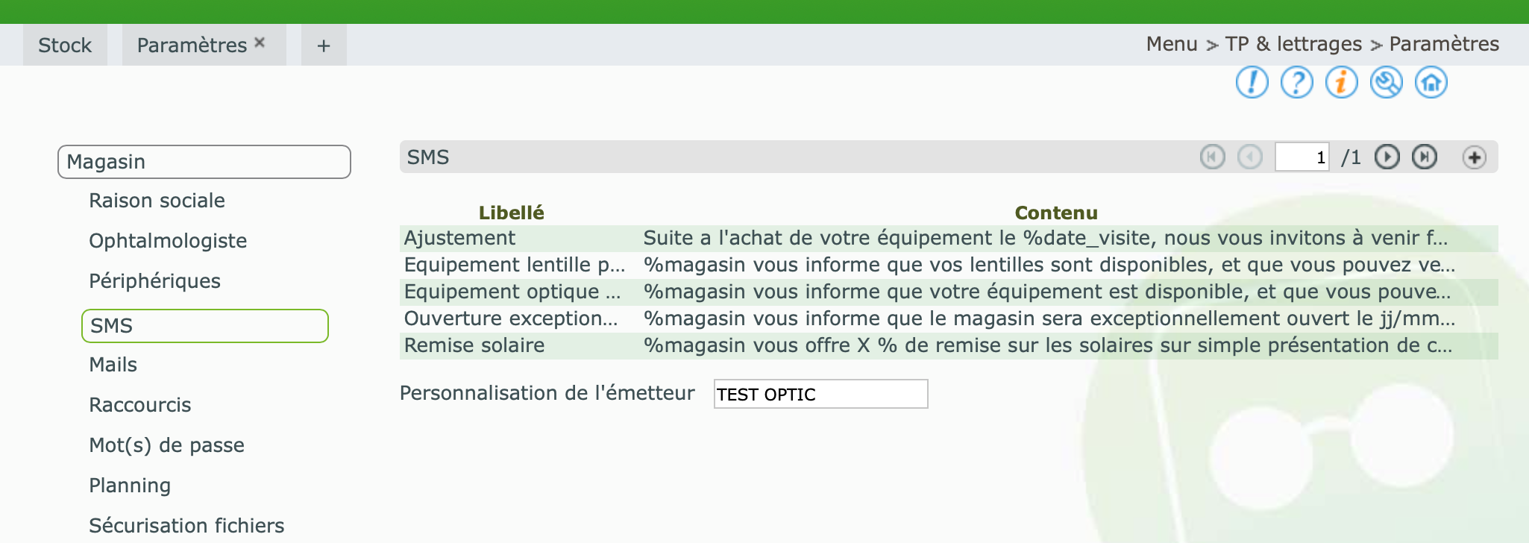Screen dimensions: 1529x543
Task: Click the exclamation alert icon
Action: pyautogui.click(x=1252, y=82)
